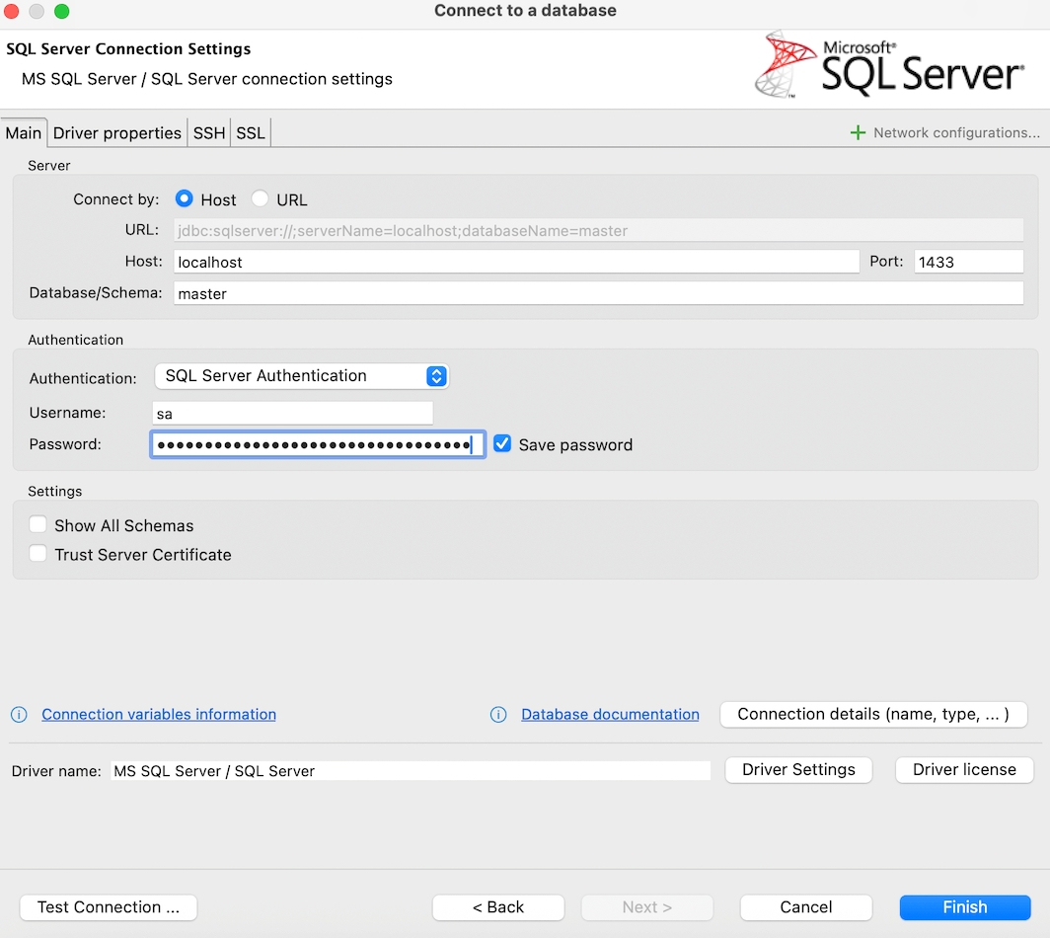
Task: Open the SSL tab
Action: [x=251, y=133]
